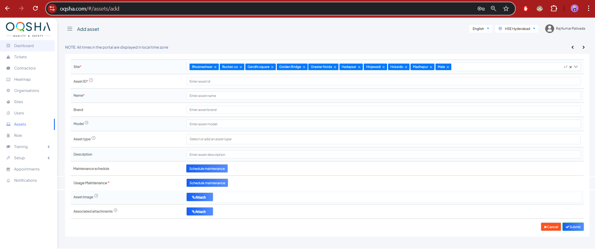Click the hamburger menu icon beside Add asset
Screen dimensions: 595x249
pos(70,29)
